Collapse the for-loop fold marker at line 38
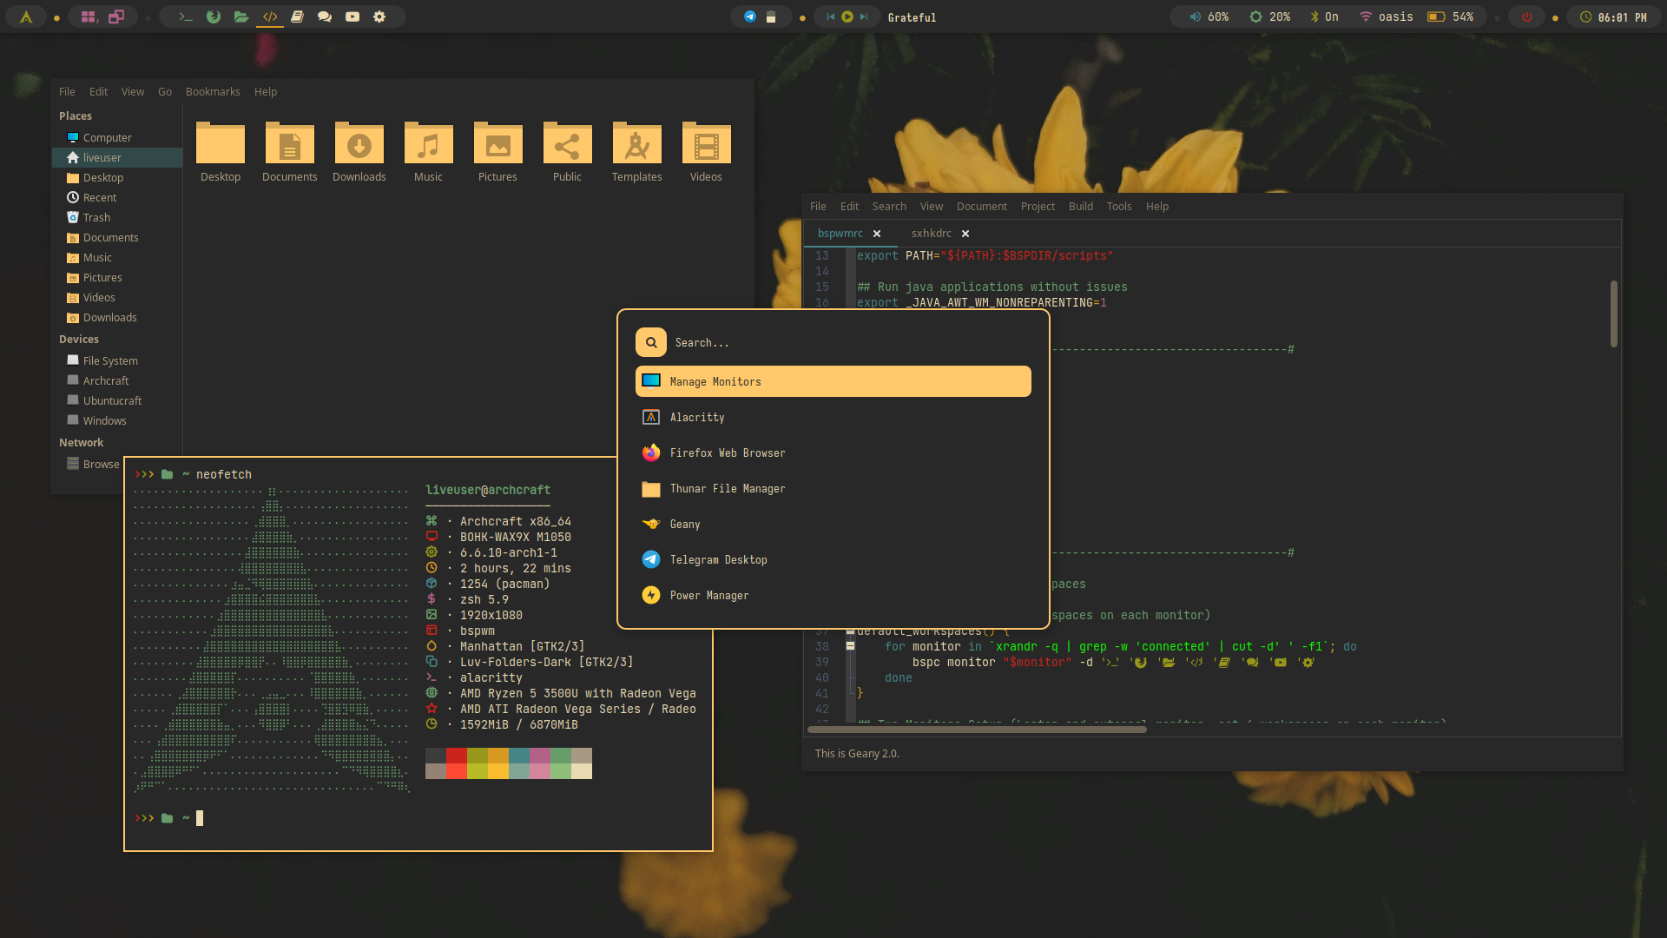The image size is (1667, 938). click(x=851, y=646)
